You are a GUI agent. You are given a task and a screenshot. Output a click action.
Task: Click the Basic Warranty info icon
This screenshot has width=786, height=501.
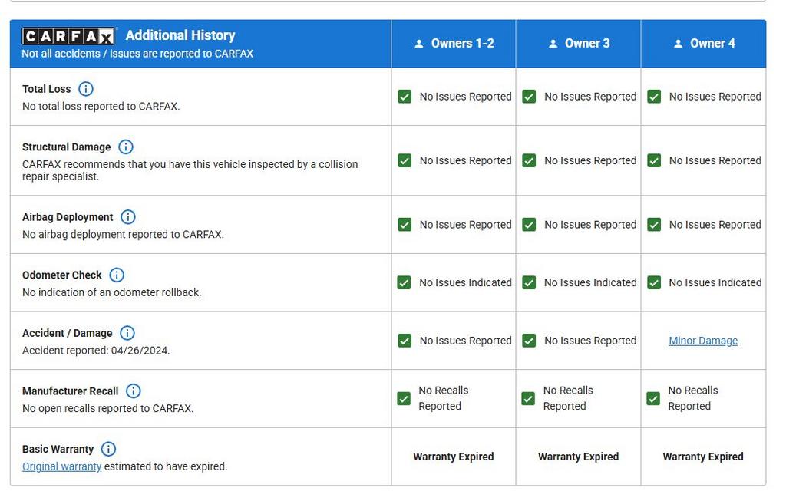(x=109, y=449)
